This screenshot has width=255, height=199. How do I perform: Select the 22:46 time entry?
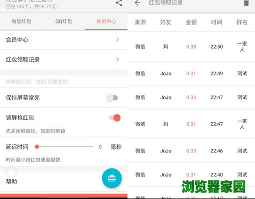coord(217,151)
